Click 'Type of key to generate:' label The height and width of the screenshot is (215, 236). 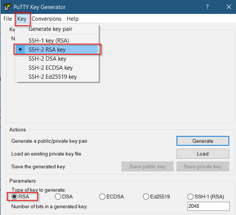[39, 190]
